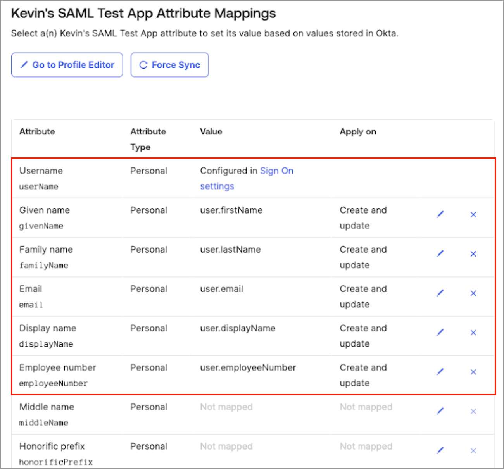This screenshot has height=469, width=504.
Task: Click the Middle name row X icon
Action: pos(473,411)
